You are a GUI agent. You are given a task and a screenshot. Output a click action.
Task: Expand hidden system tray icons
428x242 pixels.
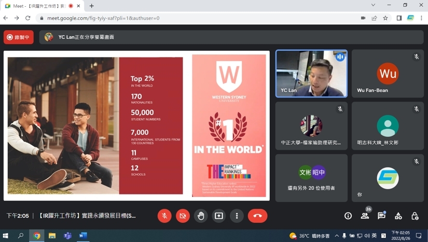[x=337, y=236]
